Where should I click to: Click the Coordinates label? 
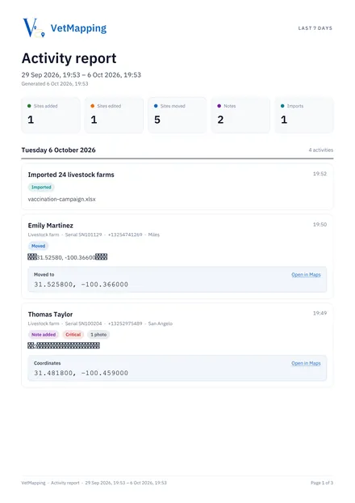tap(48, 363)
